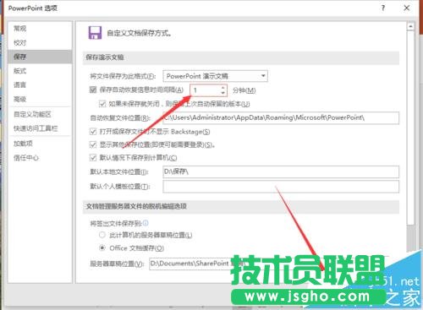This screenshot has width=423, height=310.
Task: Select the 保存 category
Action: click(x=40, y=57)
